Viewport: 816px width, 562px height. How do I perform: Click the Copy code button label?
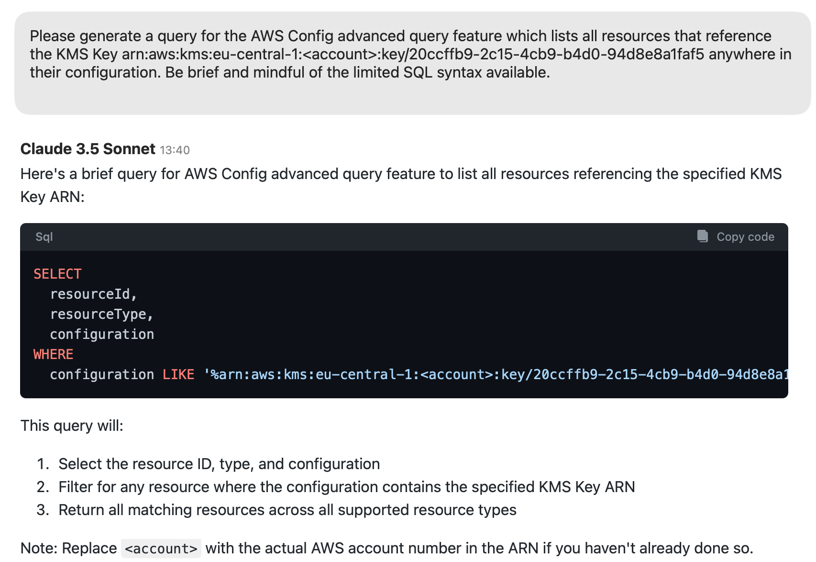[745, 237]
